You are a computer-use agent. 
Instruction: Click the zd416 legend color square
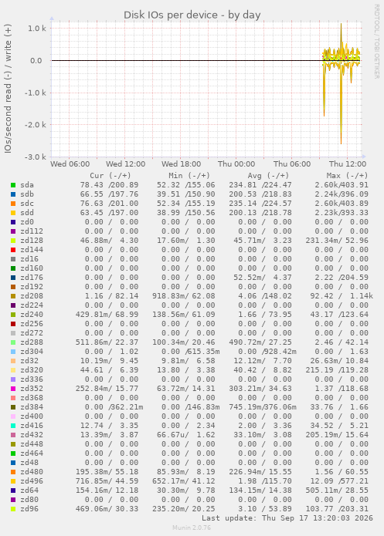pyautogui.click(x=13, y=426)
